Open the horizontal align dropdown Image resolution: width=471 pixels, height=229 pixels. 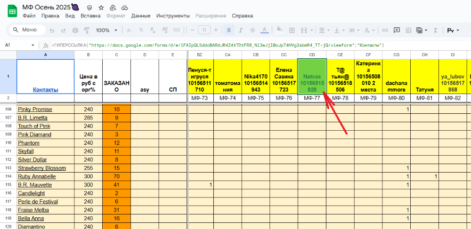click(323, 30)
